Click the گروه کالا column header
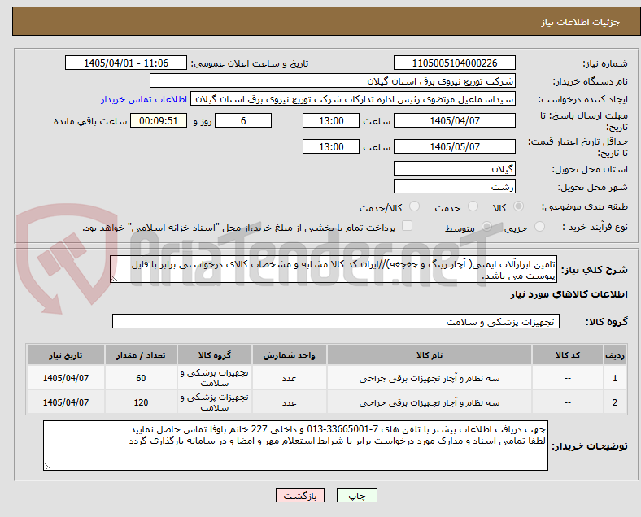Image resolution: width=641 pixels, height=517 pixels. coord(215,355)
